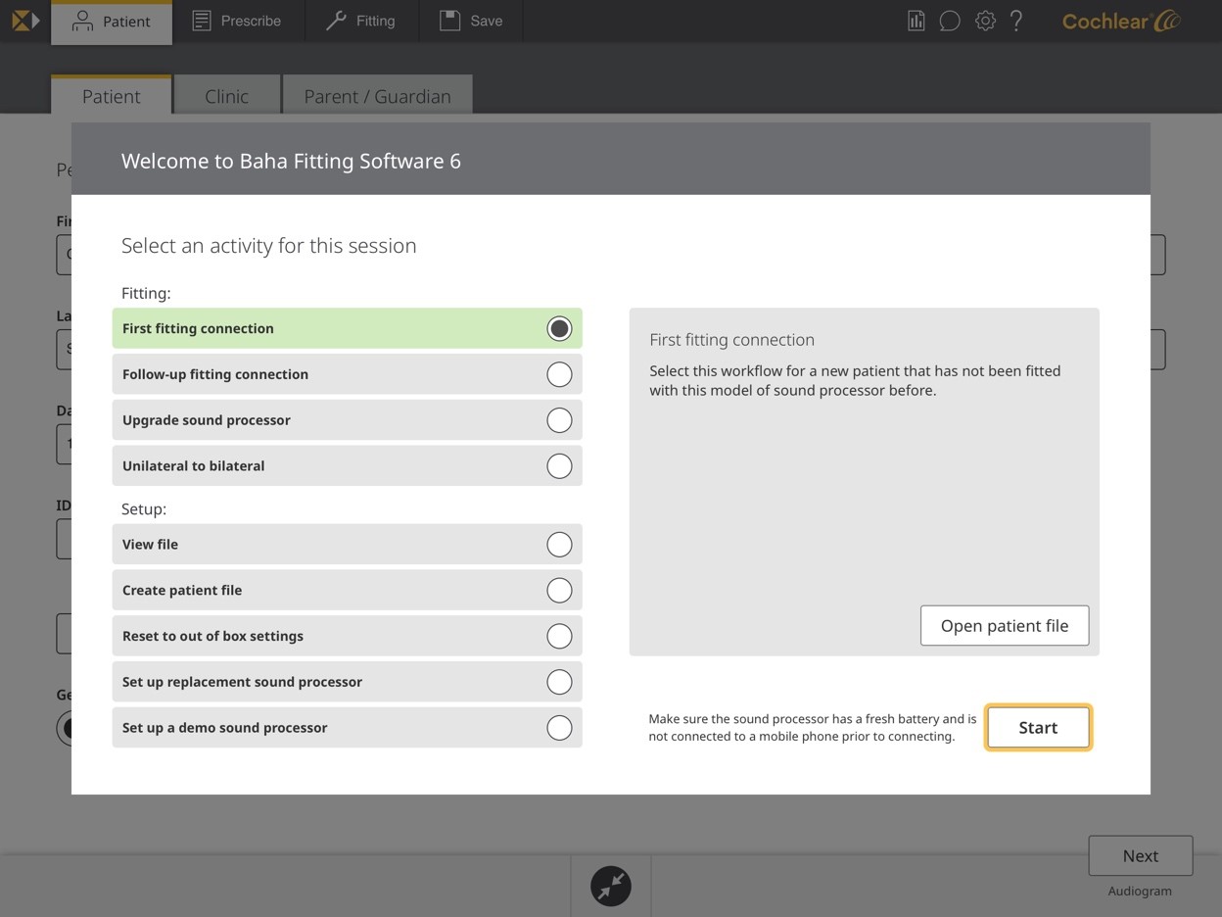Open the reports chart icon
This screenshot has width=1222, height=917.
[x=916, y=21]
